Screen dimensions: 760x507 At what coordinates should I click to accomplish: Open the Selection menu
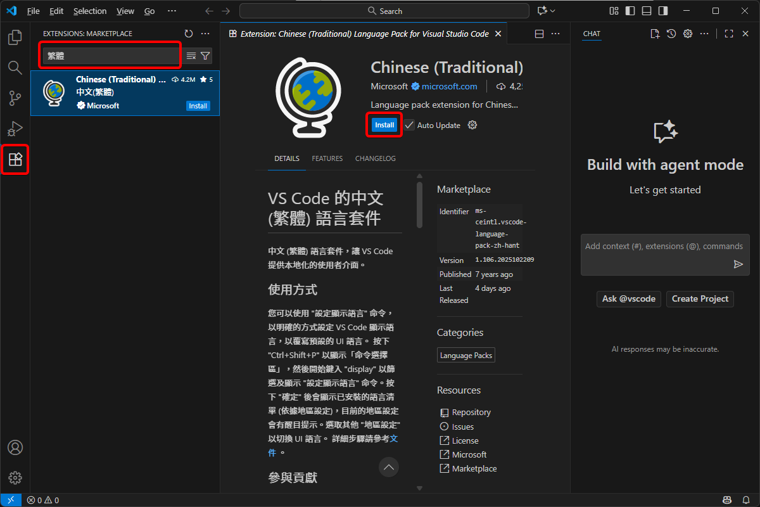click(x=90, y=11)
